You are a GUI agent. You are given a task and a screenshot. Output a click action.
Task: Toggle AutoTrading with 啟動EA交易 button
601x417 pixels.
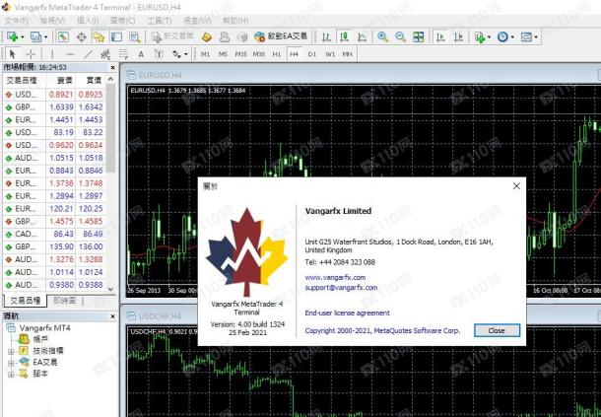(281, 36)
